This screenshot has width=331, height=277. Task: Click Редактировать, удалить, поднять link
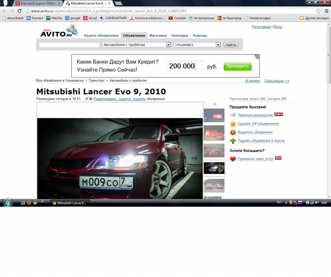click(x=120, y=99)
